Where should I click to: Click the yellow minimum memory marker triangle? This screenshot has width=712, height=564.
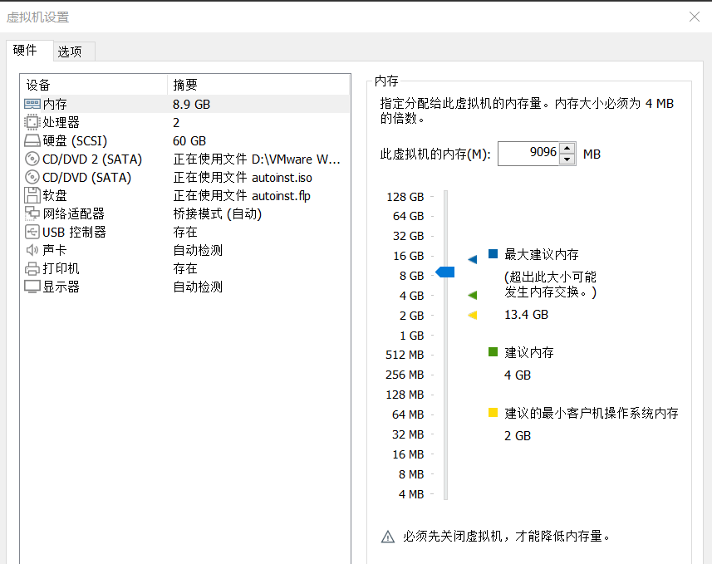[472, 315]
